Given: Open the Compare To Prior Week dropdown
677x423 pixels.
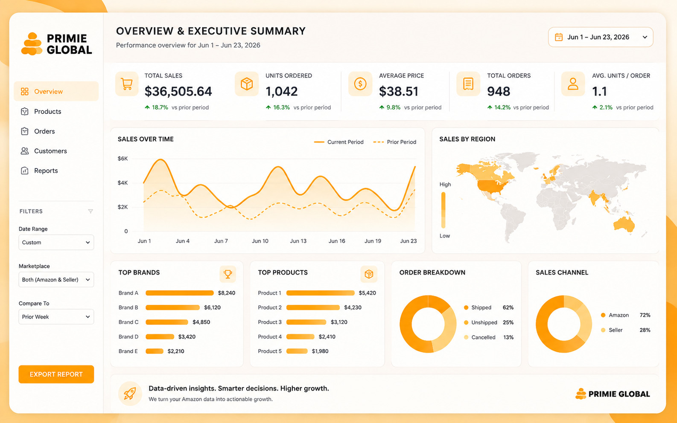Looking at the screenshot, I should (56, 317).
